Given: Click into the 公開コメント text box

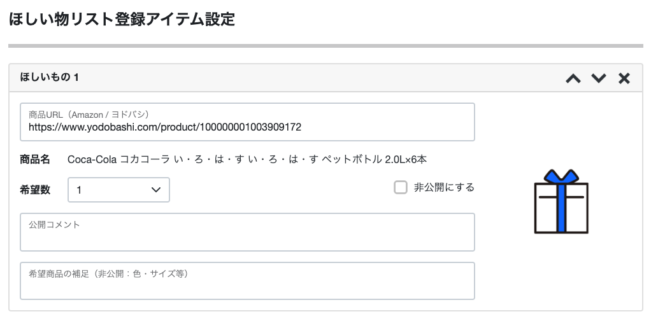Looking at the screenshot, I should (247, 237).
